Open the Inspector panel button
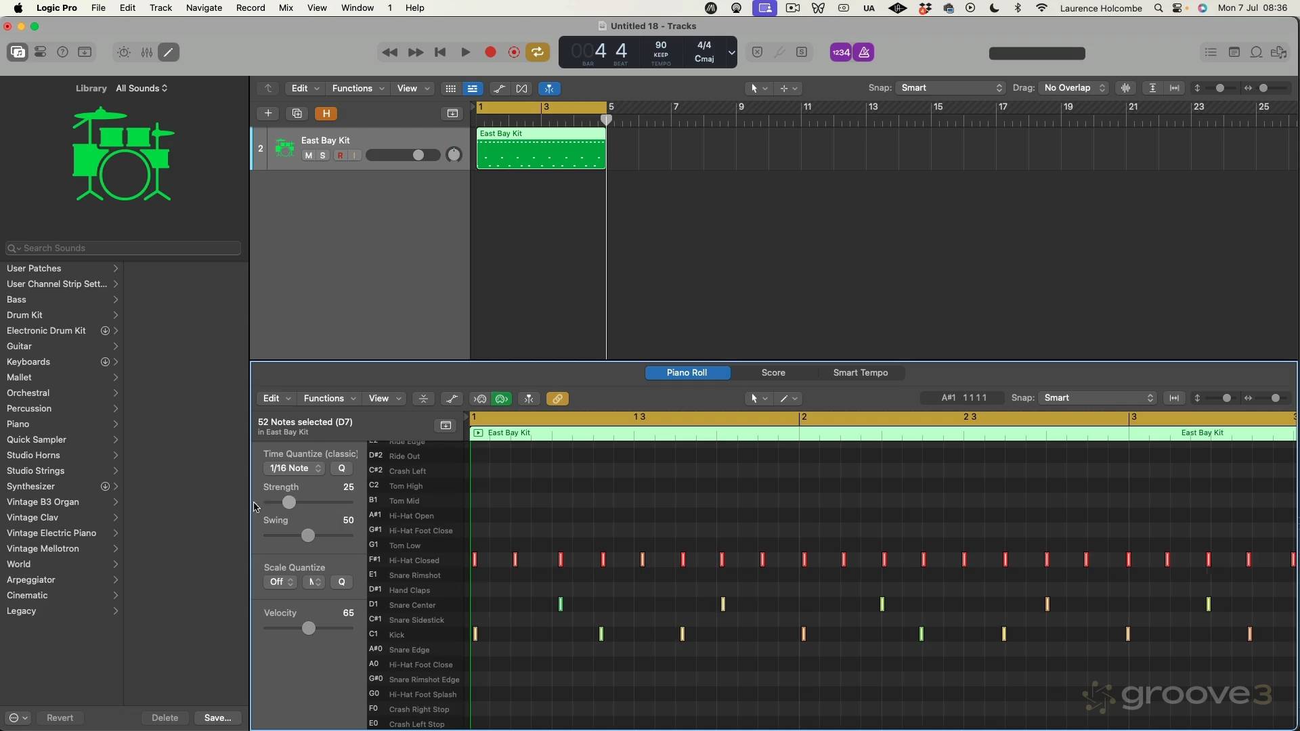This screenshot has height=731, width=1300. (x=41, y=52)
